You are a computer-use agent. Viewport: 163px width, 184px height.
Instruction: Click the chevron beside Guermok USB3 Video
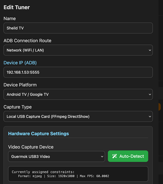click(x=102, y=156)
